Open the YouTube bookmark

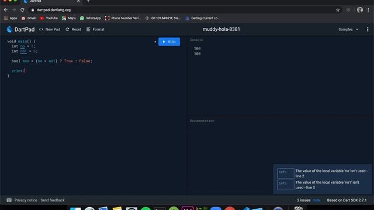click(x=49, y=18)
